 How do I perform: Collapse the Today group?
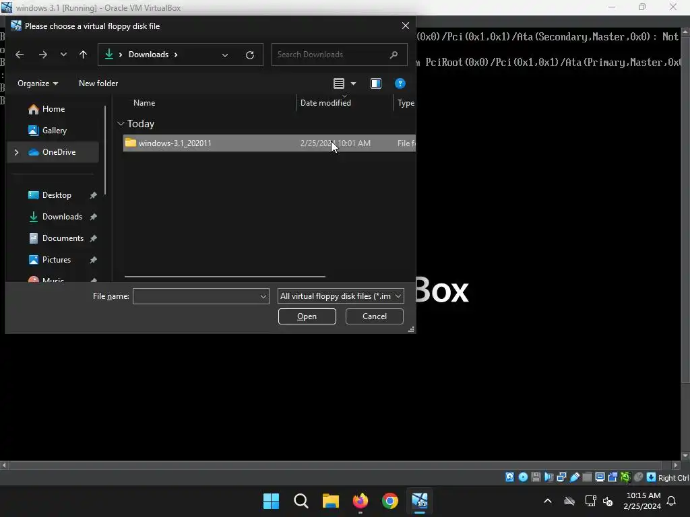coord(121,124)
